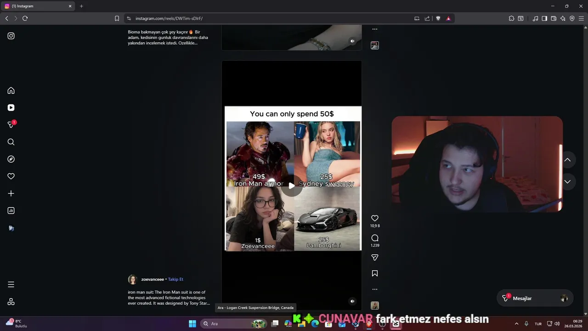This screenshot has height=331, width=588.
Task: Open Notifications heart in the sidebar
Action: click(11, 176)
